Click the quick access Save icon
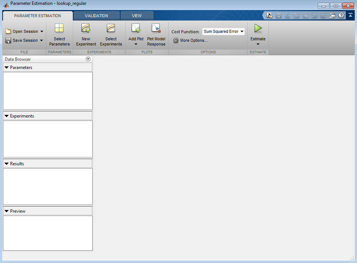Image resolution: width=357 pixels, height=263 pixels. [x=279, y=15]
